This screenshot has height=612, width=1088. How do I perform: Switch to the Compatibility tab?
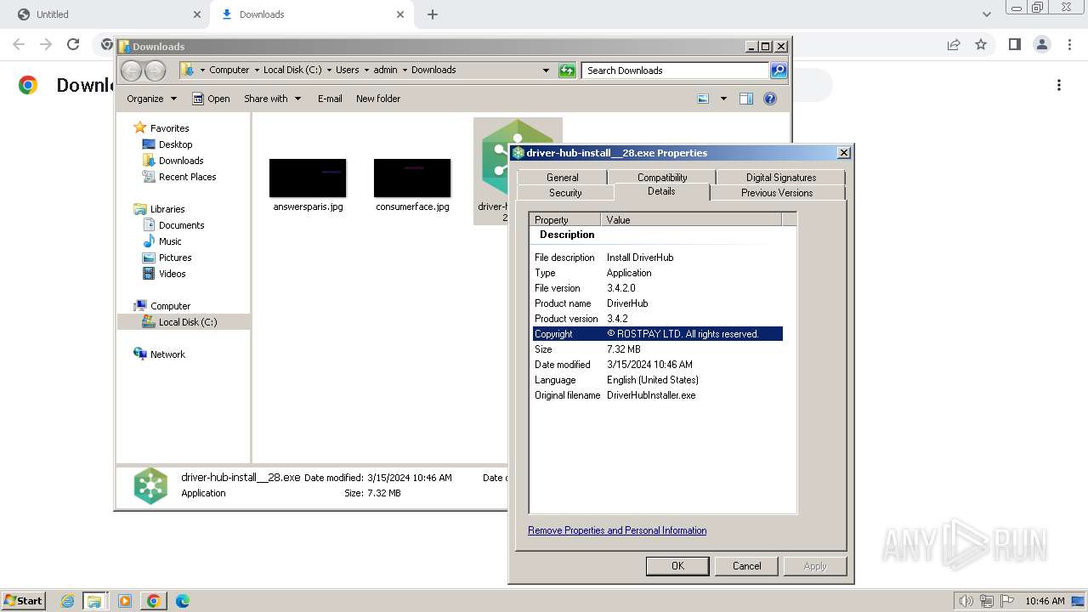click(x=662, y=178)
